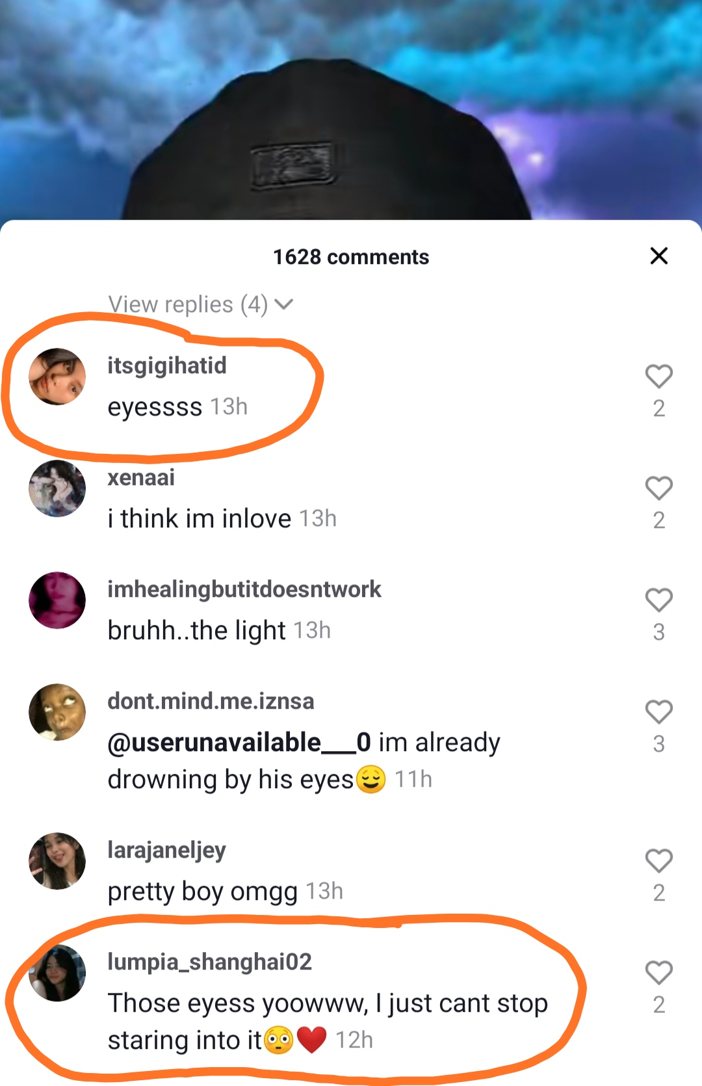This screenshot has height=1086, width=702.
Task: Open imhealingbutitdoesntwork's pink avatar
Action: [x=57, y=600]
